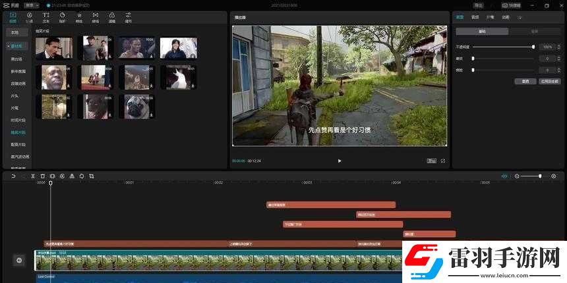Image resolution: width=567 pixels, height=283 pixels.
Task: Click the crop icon in timeline toolbar
Action: tap(92, 176)
